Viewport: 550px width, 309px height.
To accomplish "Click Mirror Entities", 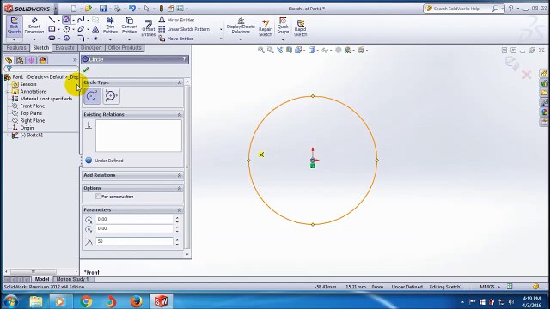I will (x=176, y=20).
